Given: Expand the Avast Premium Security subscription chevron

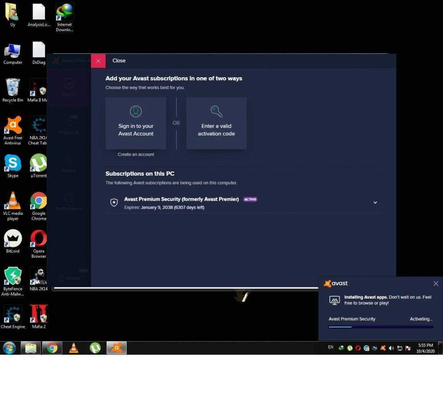Looking at the screenshot, I should (x=375, y=203).
